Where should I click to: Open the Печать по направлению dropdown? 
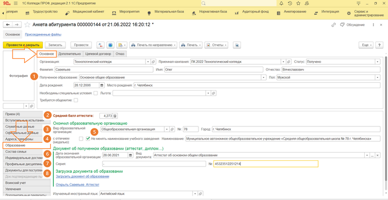[153, 45]
